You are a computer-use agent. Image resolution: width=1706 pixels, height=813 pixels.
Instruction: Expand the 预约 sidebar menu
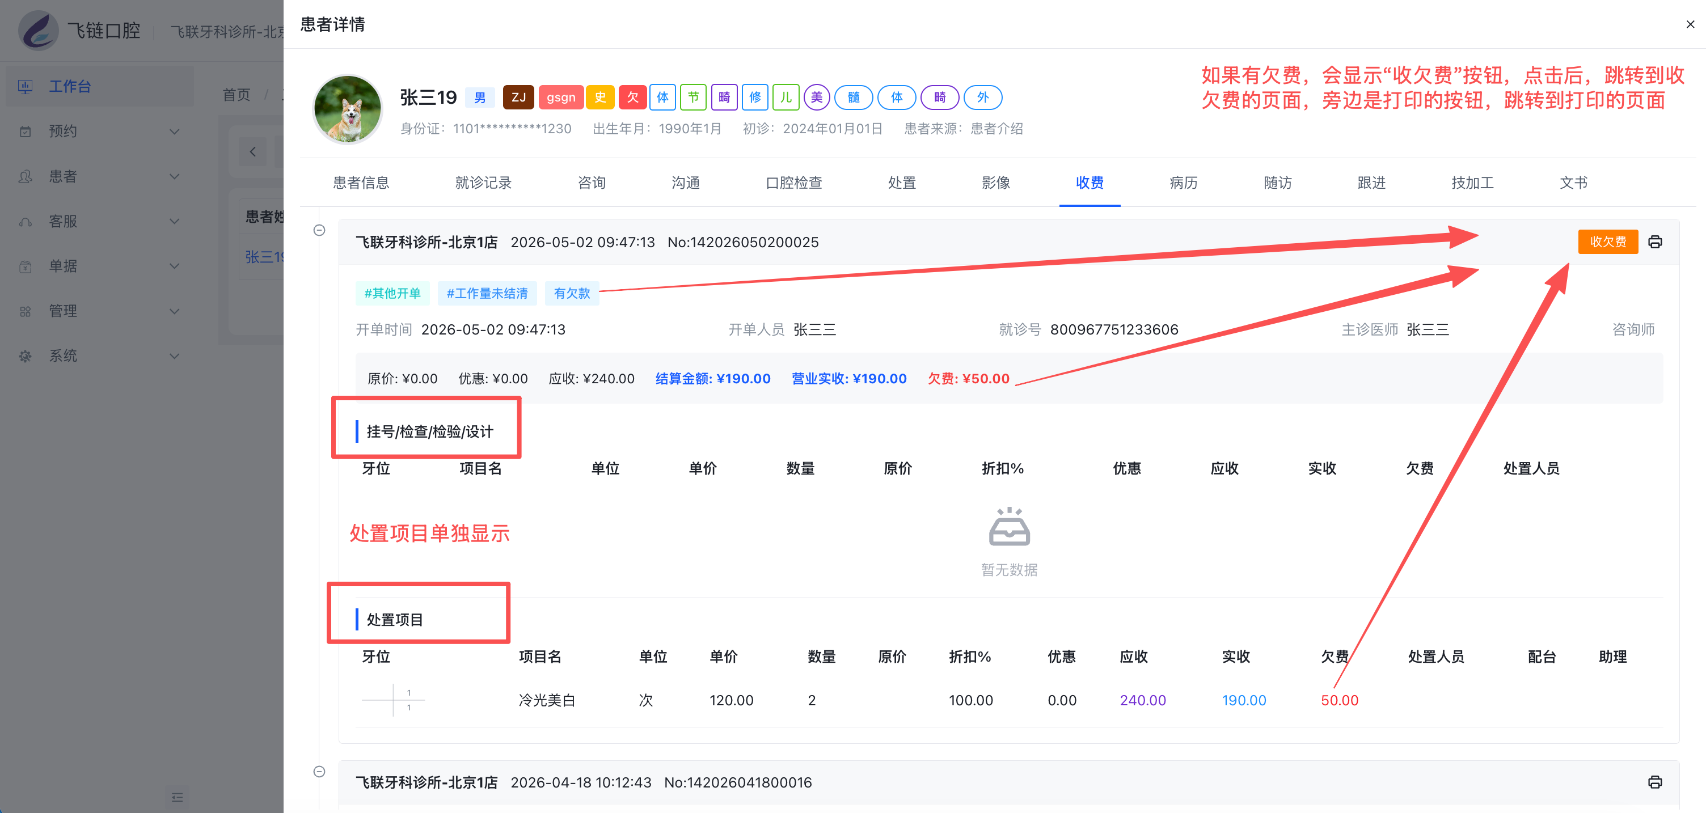coord(99,131)
